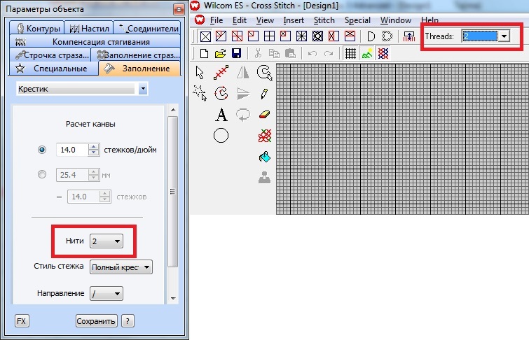The image size is (529, 340).
Task: Open a design via the folder icon
Action: (220, 54)
